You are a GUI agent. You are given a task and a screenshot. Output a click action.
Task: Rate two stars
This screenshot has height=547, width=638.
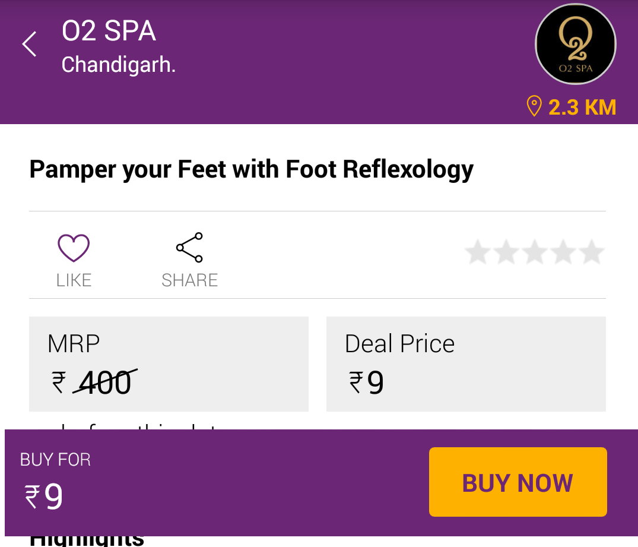[506, 252]
